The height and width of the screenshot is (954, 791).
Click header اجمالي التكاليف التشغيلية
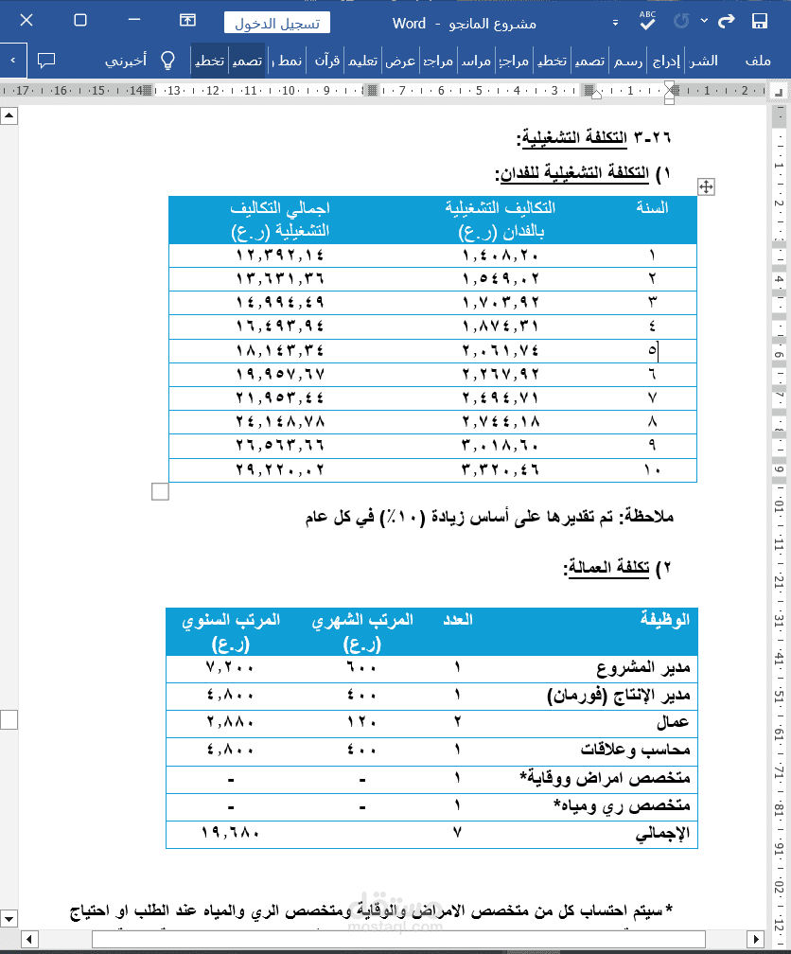pos(280,220)
